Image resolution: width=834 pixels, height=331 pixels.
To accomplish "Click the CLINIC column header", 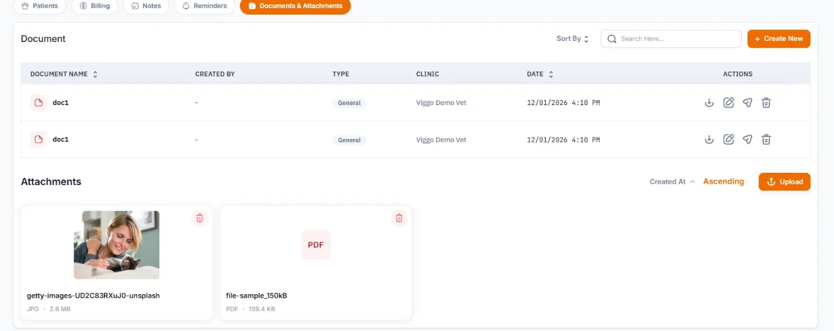I will [x=428, y=74].
